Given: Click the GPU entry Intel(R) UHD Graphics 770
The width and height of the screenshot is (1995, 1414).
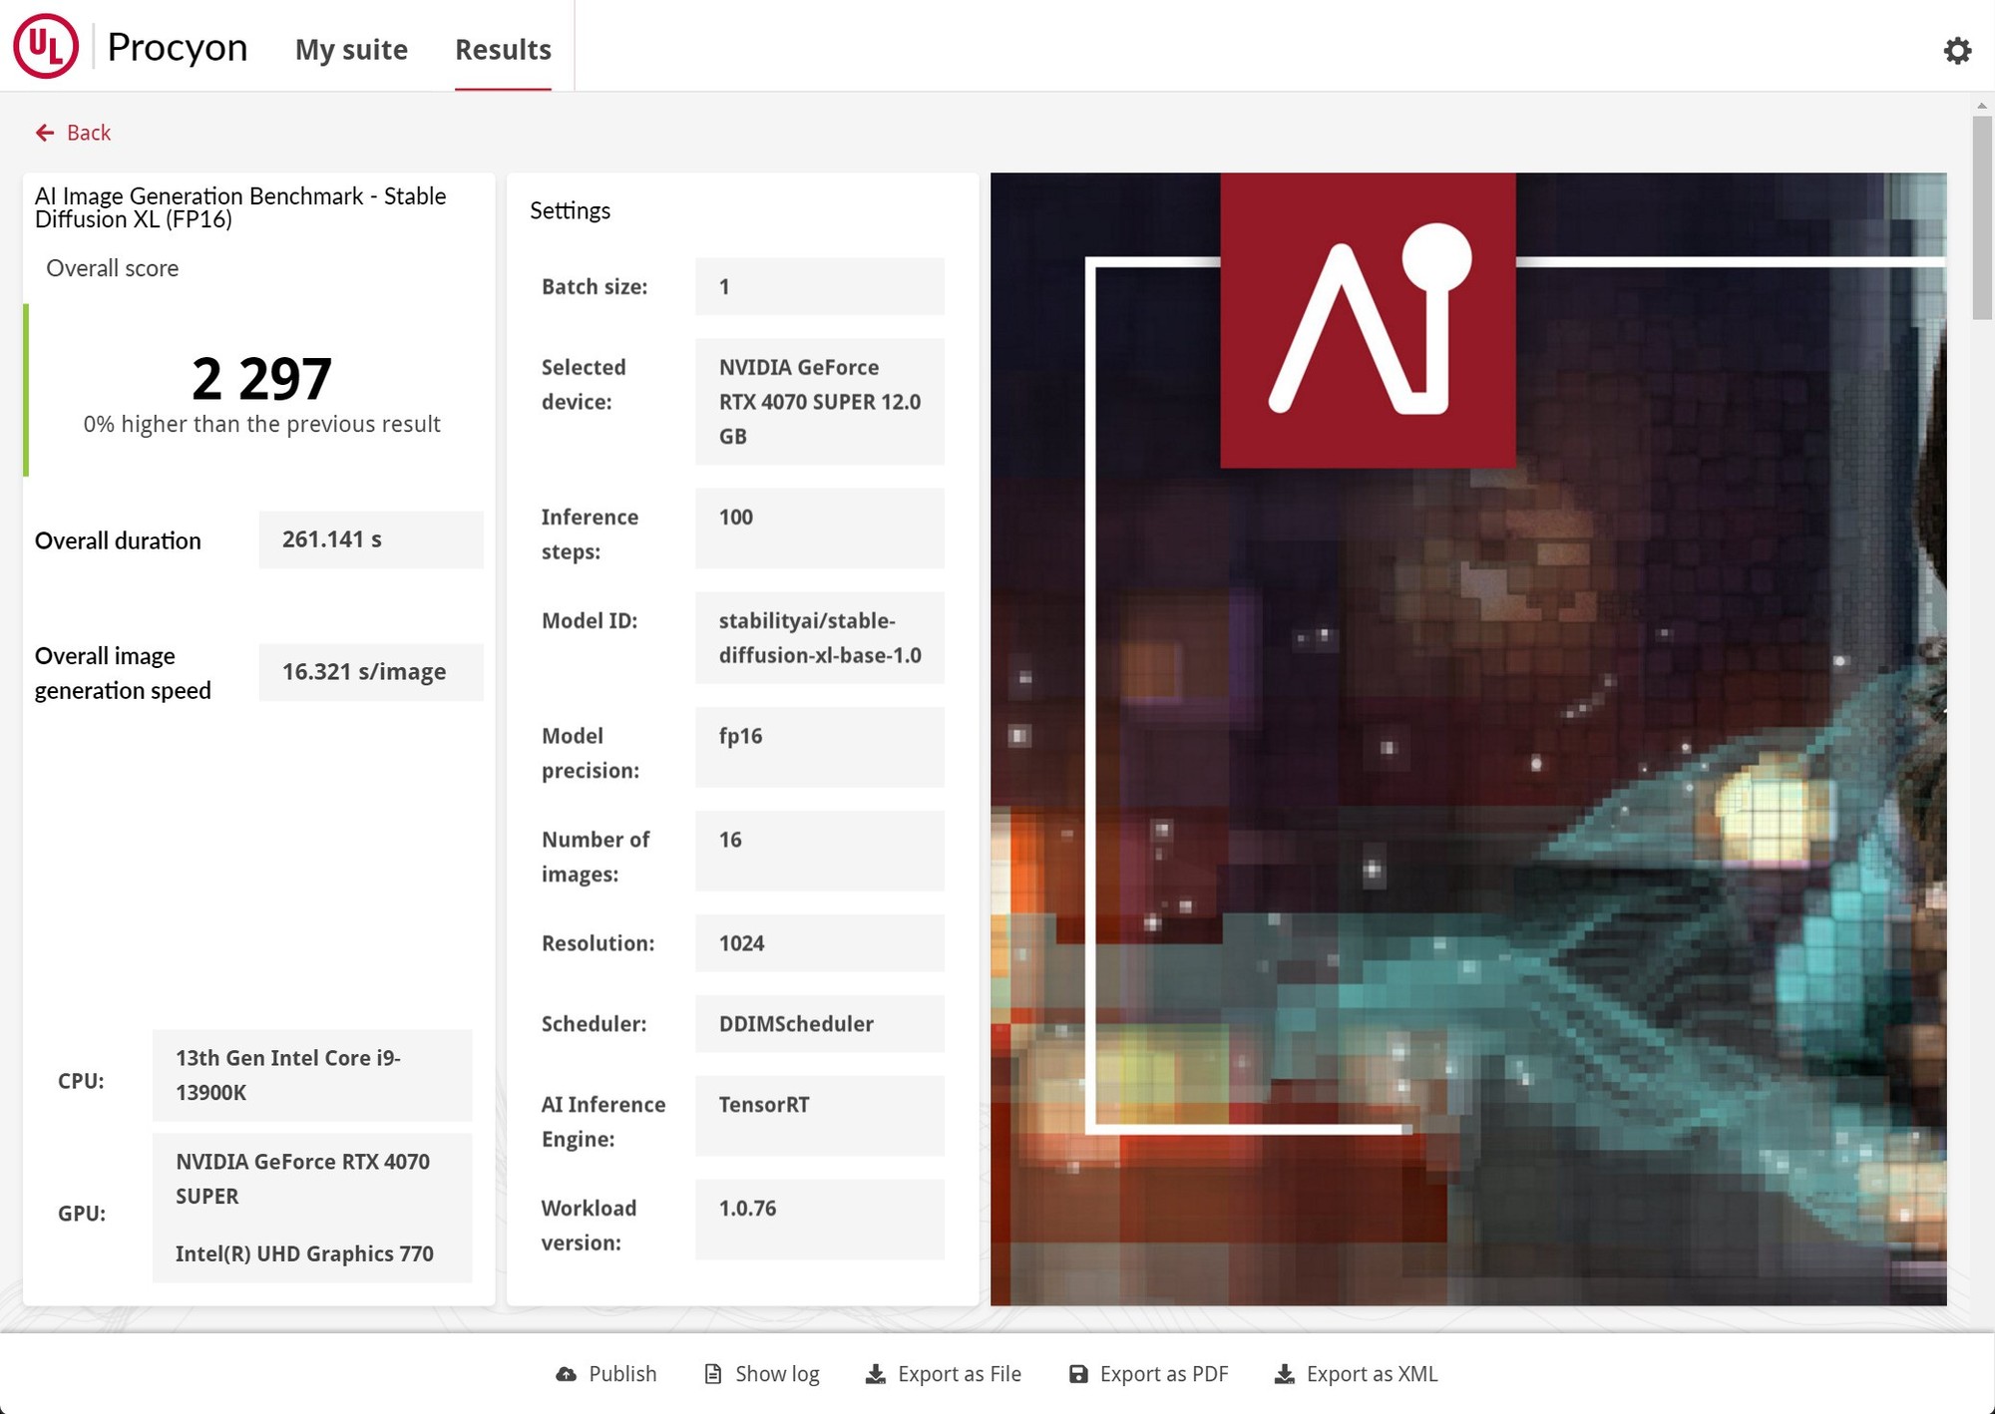Looking at the screenshot, I should click(x=304, y=1254).
